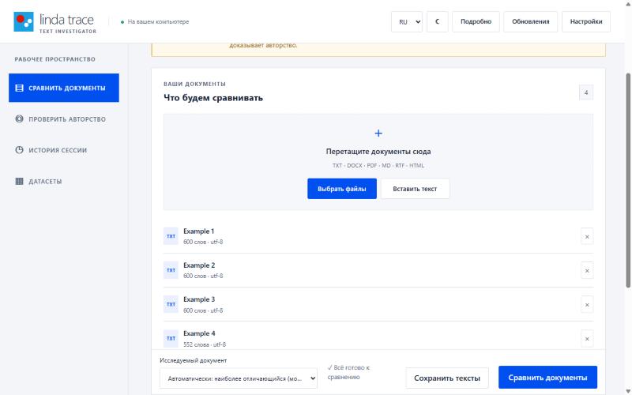Open the Подробно button
This screenshot has height=395, width=632.
click(x=476, y=22)
